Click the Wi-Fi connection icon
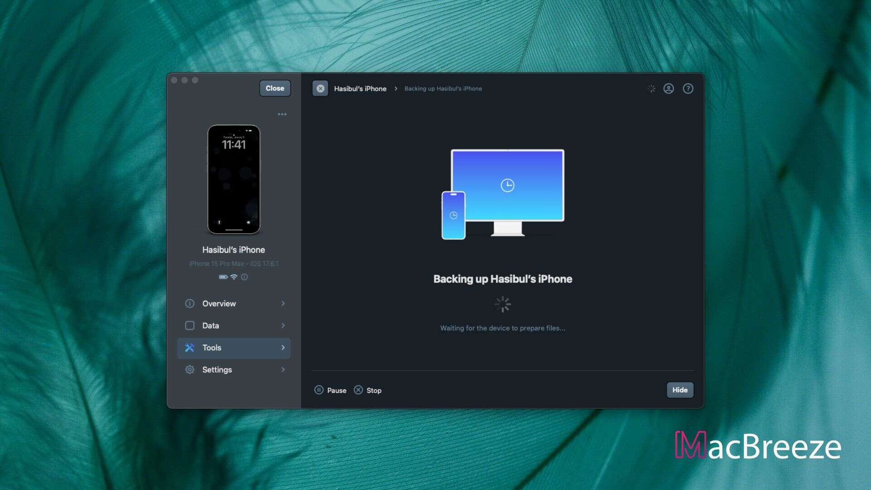 coord(234,277)
